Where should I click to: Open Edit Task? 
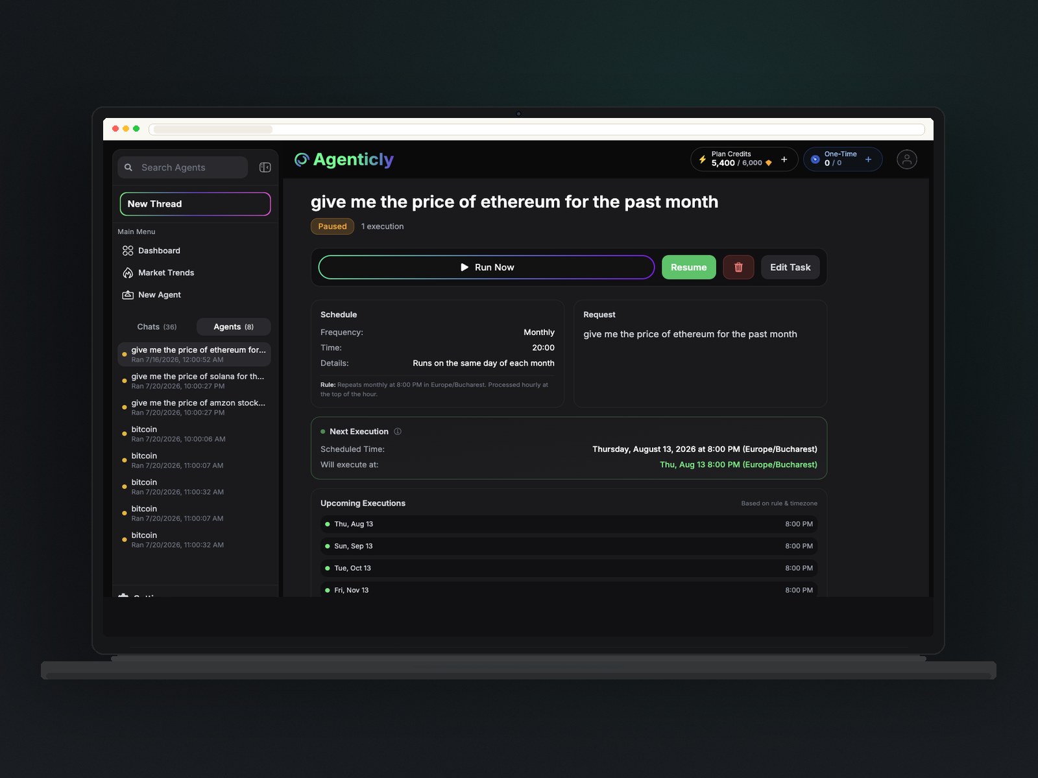(x=790, y=267)
